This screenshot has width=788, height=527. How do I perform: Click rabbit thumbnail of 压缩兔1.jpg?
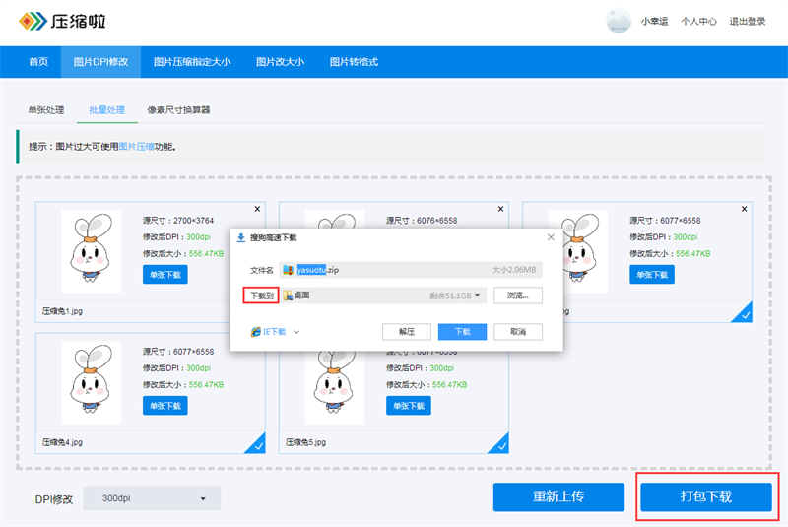tap(91, 251)
